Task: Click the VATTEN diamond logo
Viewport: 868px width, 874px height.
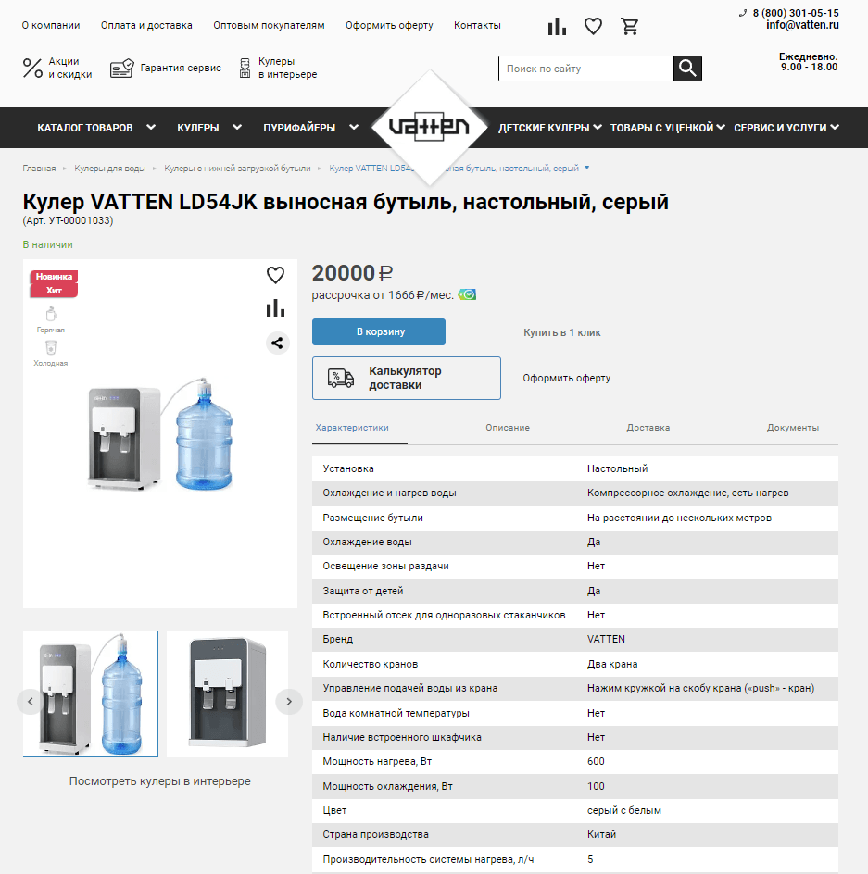Action: point(430,127)
